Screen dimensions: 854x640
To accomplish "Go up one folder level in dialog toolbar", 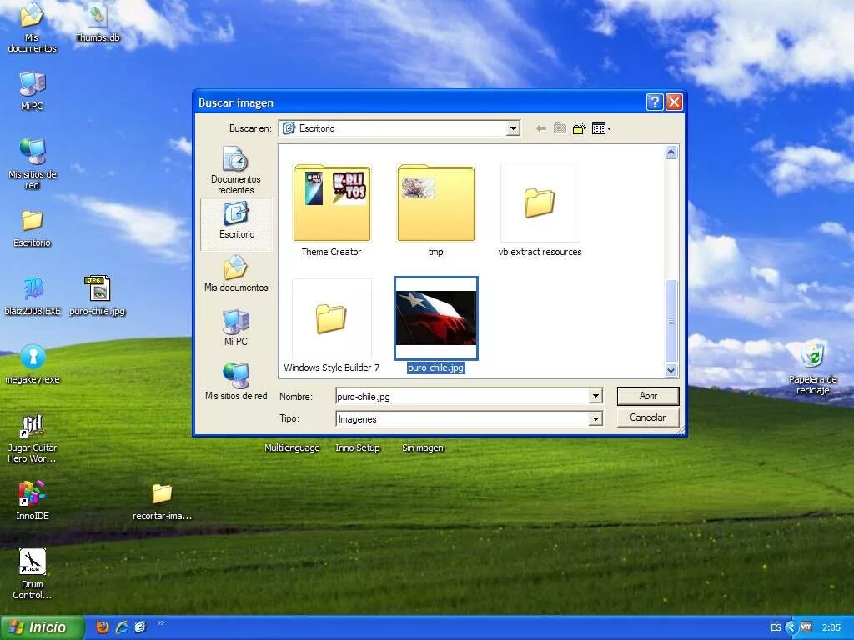I will [x=560, y=128].
